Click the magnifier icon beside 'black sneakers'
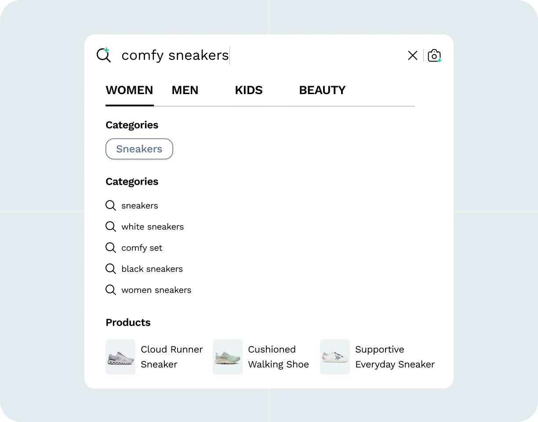538x422 pixels. [x=110, y=269]
